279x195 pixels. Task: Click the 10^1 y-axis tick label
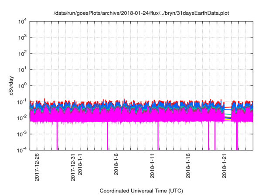point(22,70)
